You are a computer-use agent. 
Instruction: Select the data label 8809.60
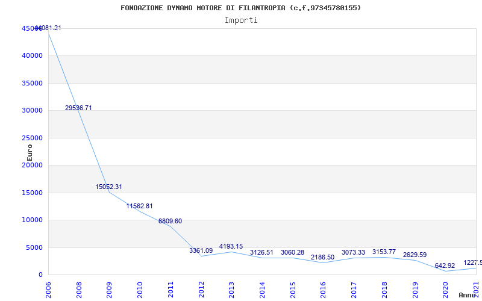click(x=170, y=221)
